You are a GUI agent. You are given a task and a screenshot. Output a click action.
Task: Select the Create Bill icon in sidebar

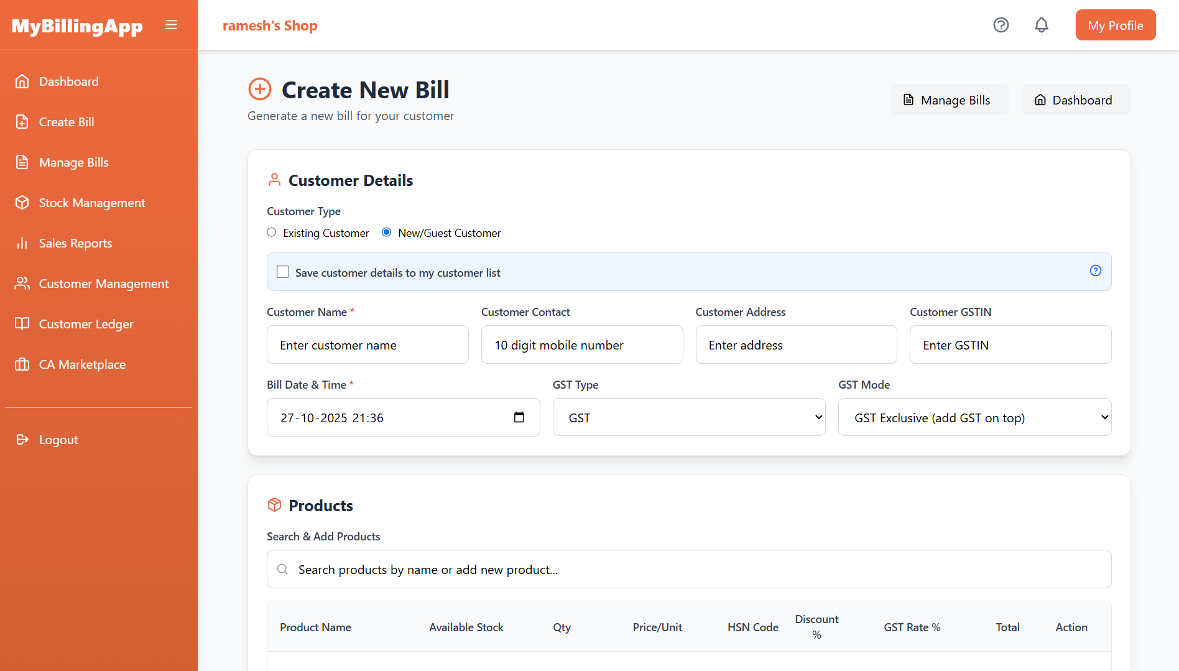pyautogui.click(x=22, y=121)
